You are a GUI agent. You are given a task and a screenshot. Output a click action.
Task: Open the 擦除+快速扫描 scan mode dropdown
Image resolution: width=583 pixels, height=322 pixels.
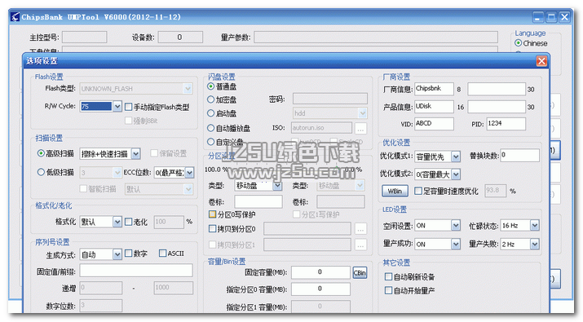(135, 153)
